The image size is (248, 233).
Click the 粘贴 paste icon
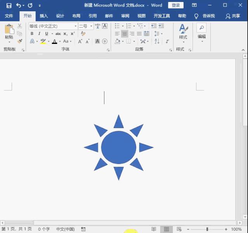click(9, 29)
